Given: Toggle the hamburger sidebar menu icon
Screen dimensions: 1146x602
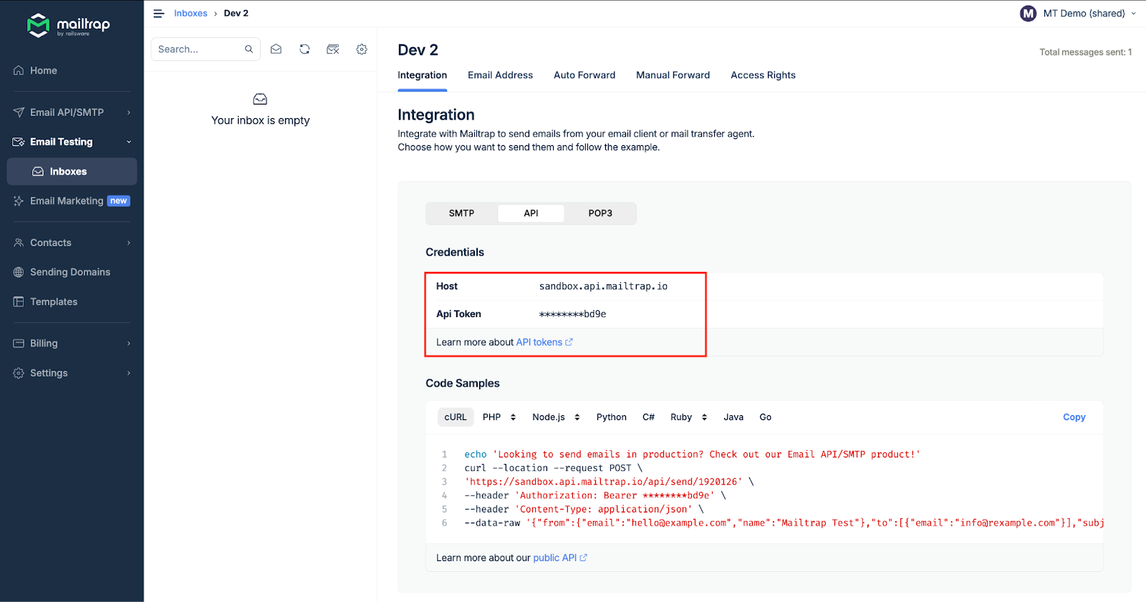Looking at the screenshot, I should coord(159,14).
